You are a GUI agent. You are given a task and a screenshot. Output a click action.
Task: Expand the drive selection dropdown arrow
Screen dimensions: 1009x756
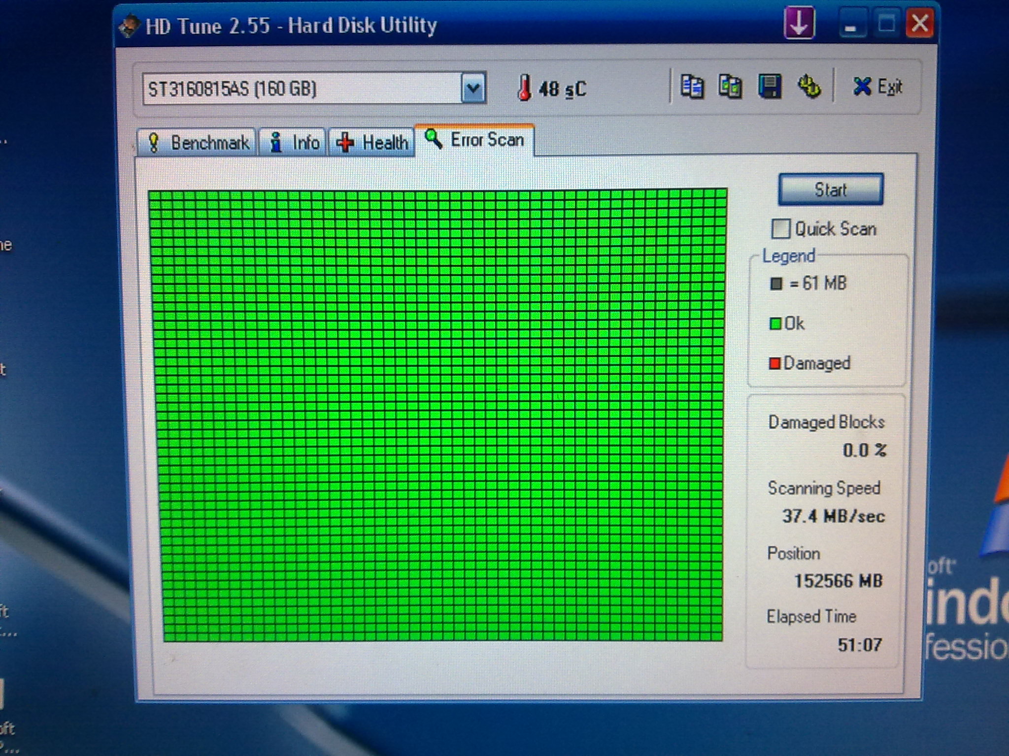tap(473, 88)
